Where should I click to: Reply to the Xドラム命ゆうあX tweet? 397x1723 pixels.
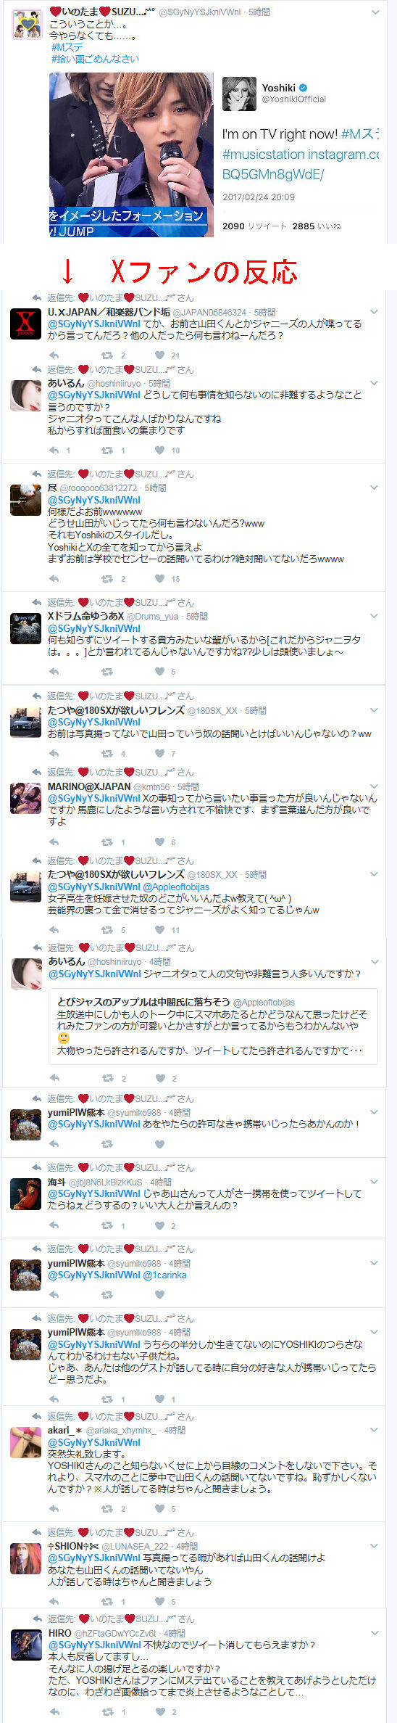point(54,672)
